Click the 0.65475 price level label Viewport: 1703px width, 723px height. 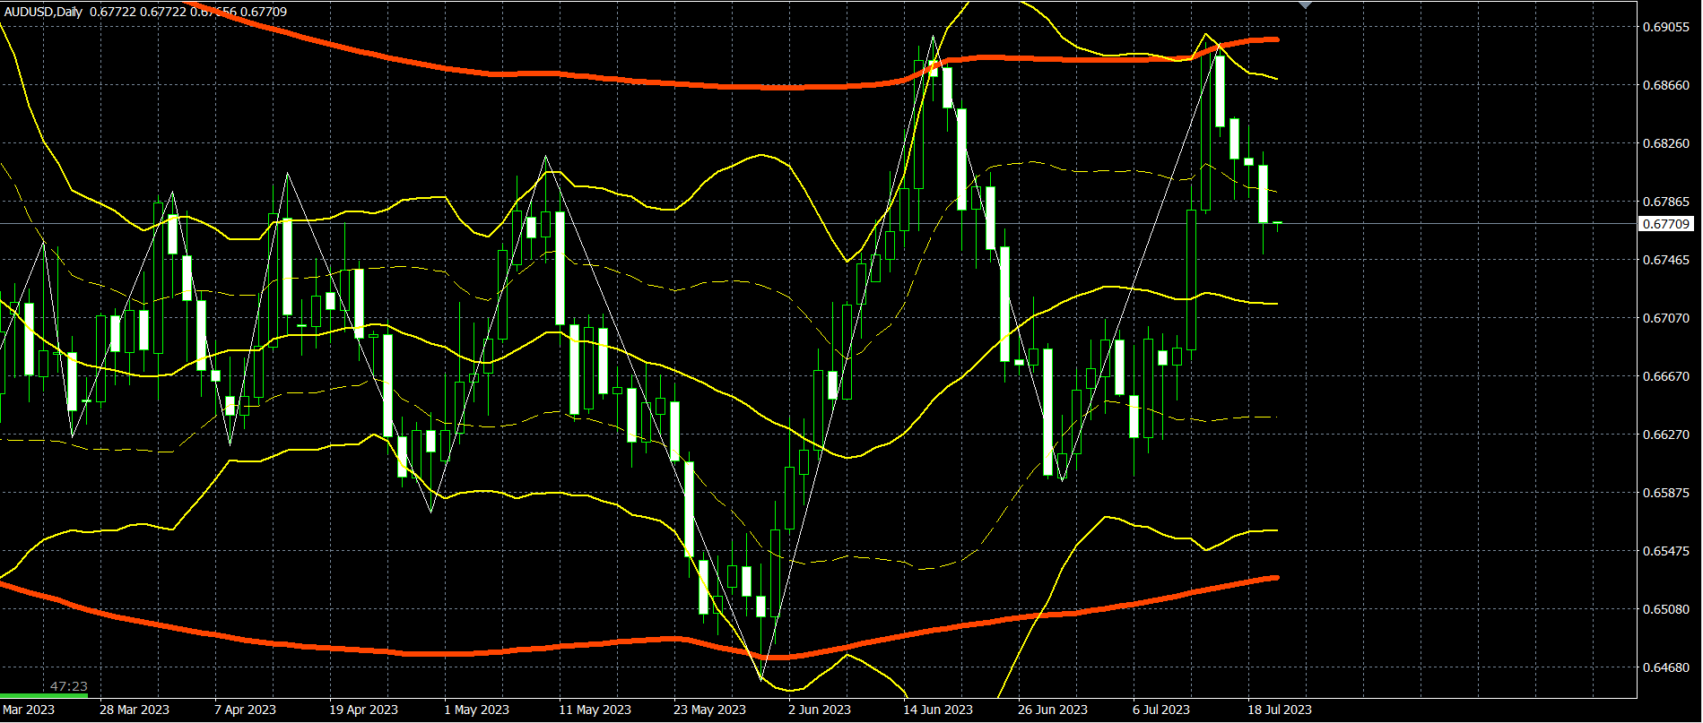click(x=1666, y=551)
